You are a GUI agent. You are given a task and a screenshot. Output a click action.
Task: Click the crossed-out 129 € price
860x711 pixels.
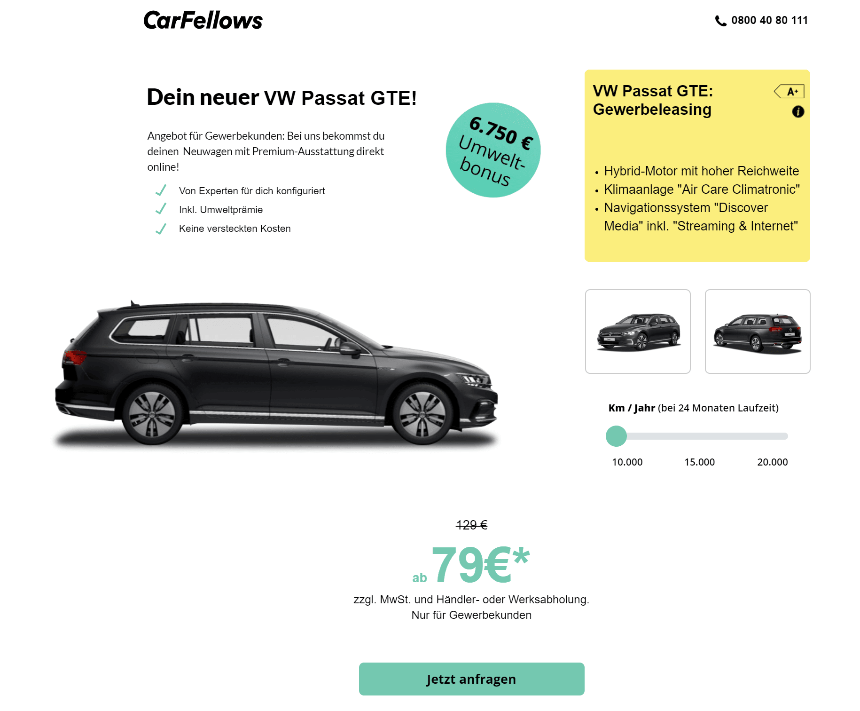coord(471,525)
